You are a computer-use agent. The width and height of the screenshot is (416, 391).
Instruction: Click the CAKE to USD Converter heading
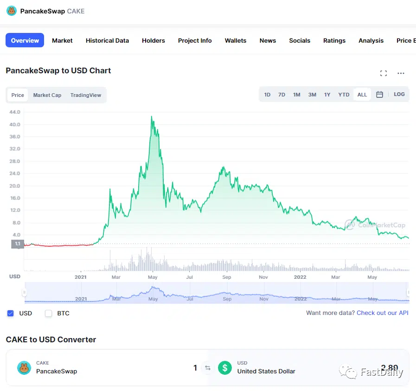[x=51, y=340]
